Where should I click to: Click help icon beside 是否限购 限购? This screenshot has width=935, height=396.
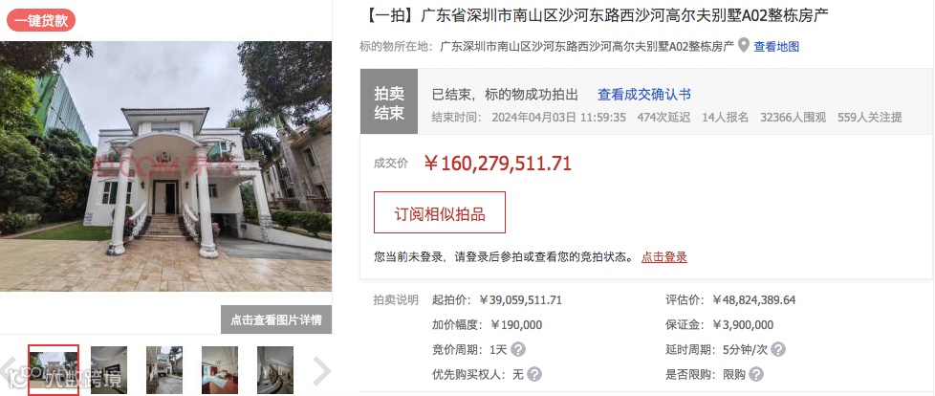756,375
